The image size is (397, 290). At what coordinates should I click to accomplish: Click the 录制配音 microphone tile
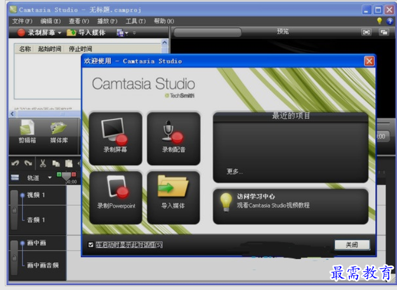point(173,138)
